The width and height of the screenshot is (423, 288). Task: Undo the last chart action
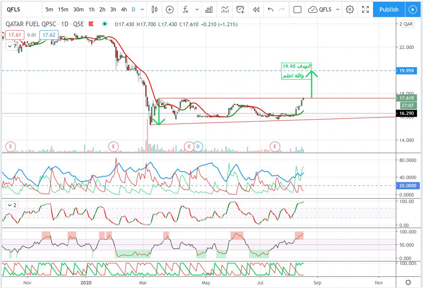pos(270,9)
